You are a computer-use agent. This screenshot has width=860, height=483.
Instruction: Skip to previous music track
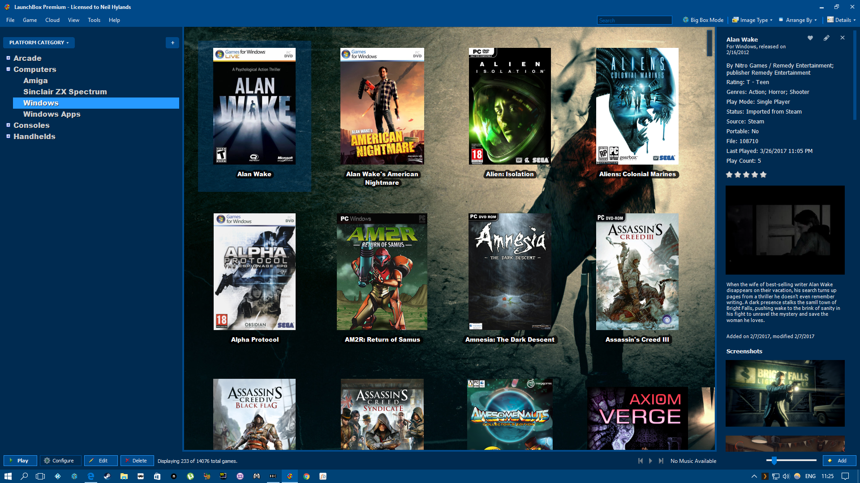pyautogui.click(x=641, y=461)
